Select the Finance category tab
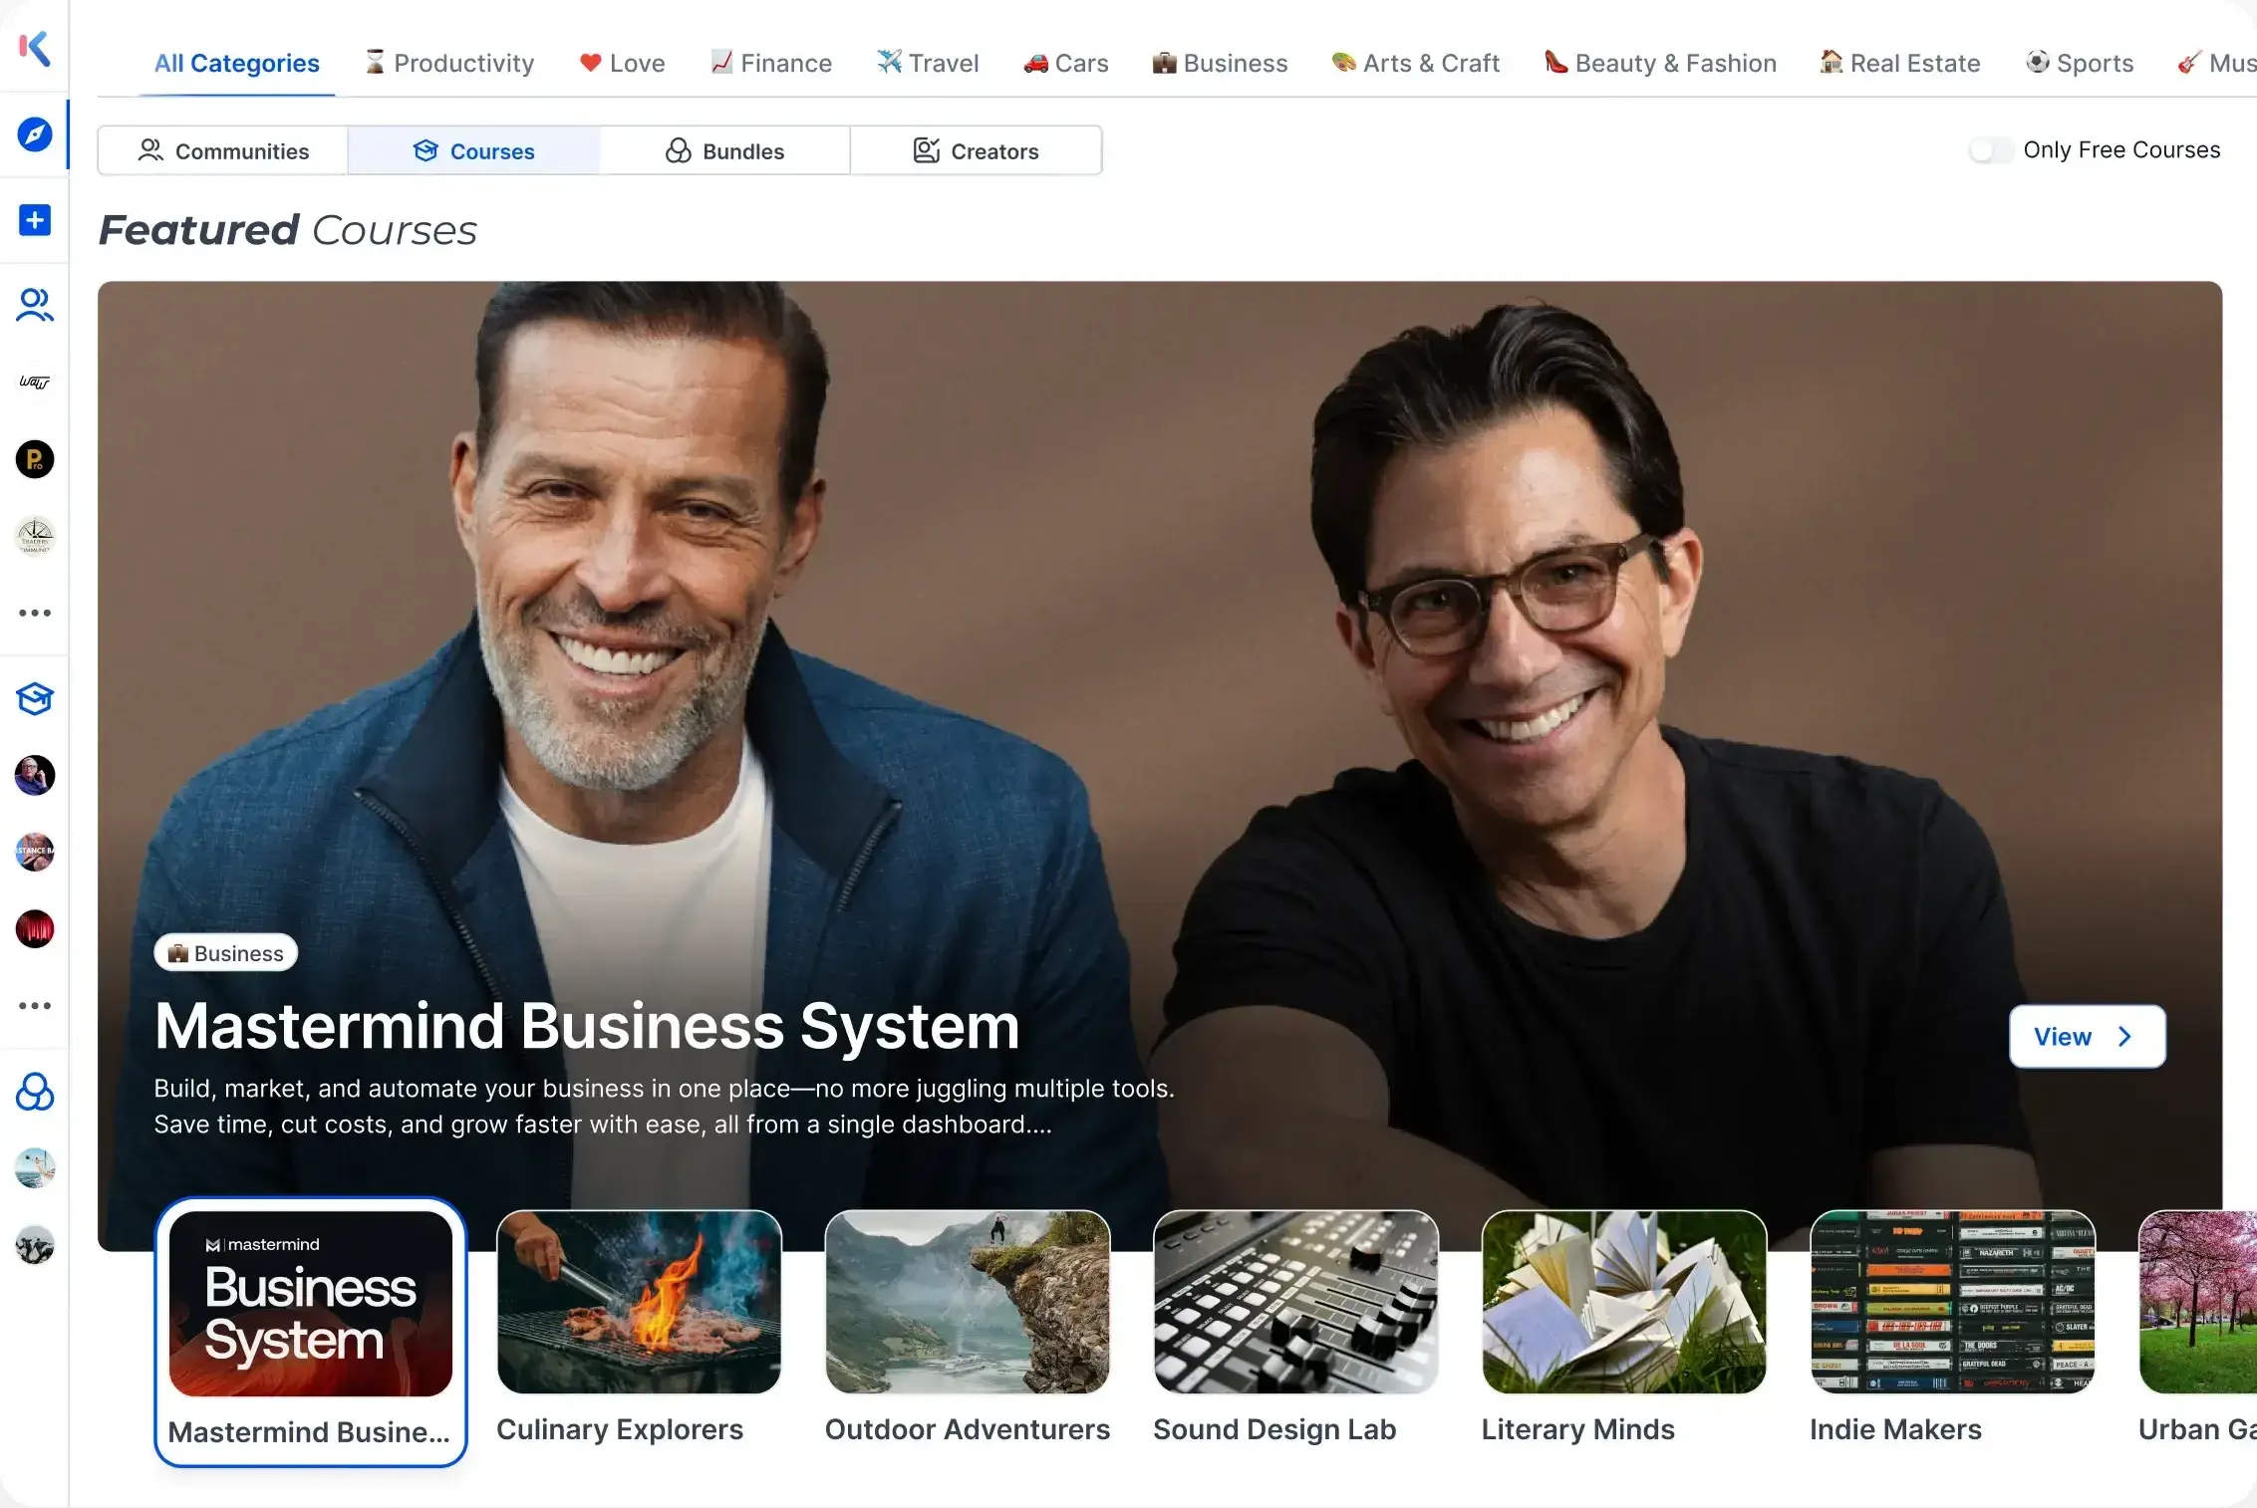The height and width of the screenshot is (1508, 2257). point(771,63)
